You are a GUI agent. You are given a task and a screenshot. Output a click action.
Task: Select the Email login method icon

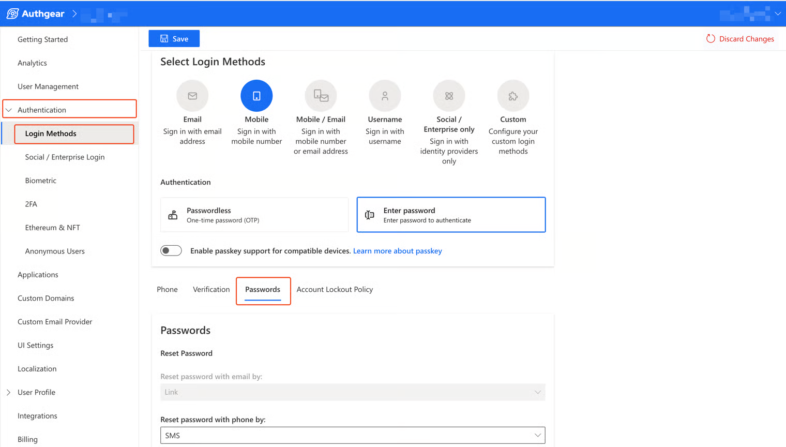click(x=192, y=96)
